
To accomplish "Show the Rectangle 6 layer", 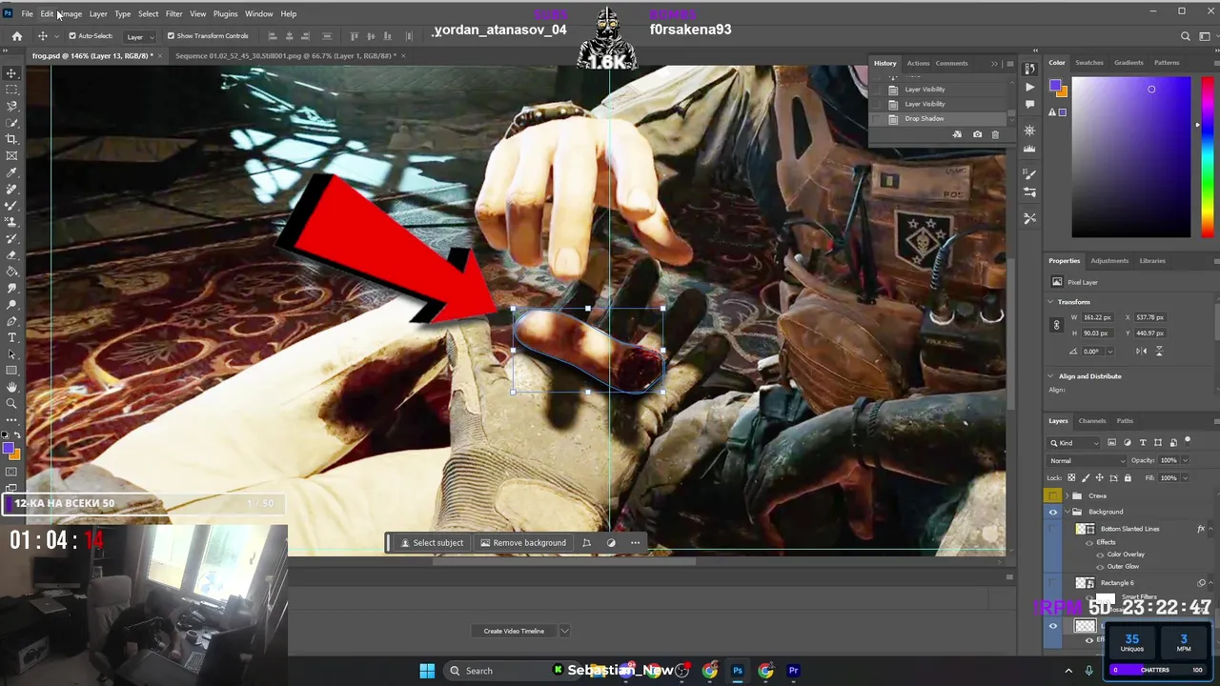I will click(1053, 582).
